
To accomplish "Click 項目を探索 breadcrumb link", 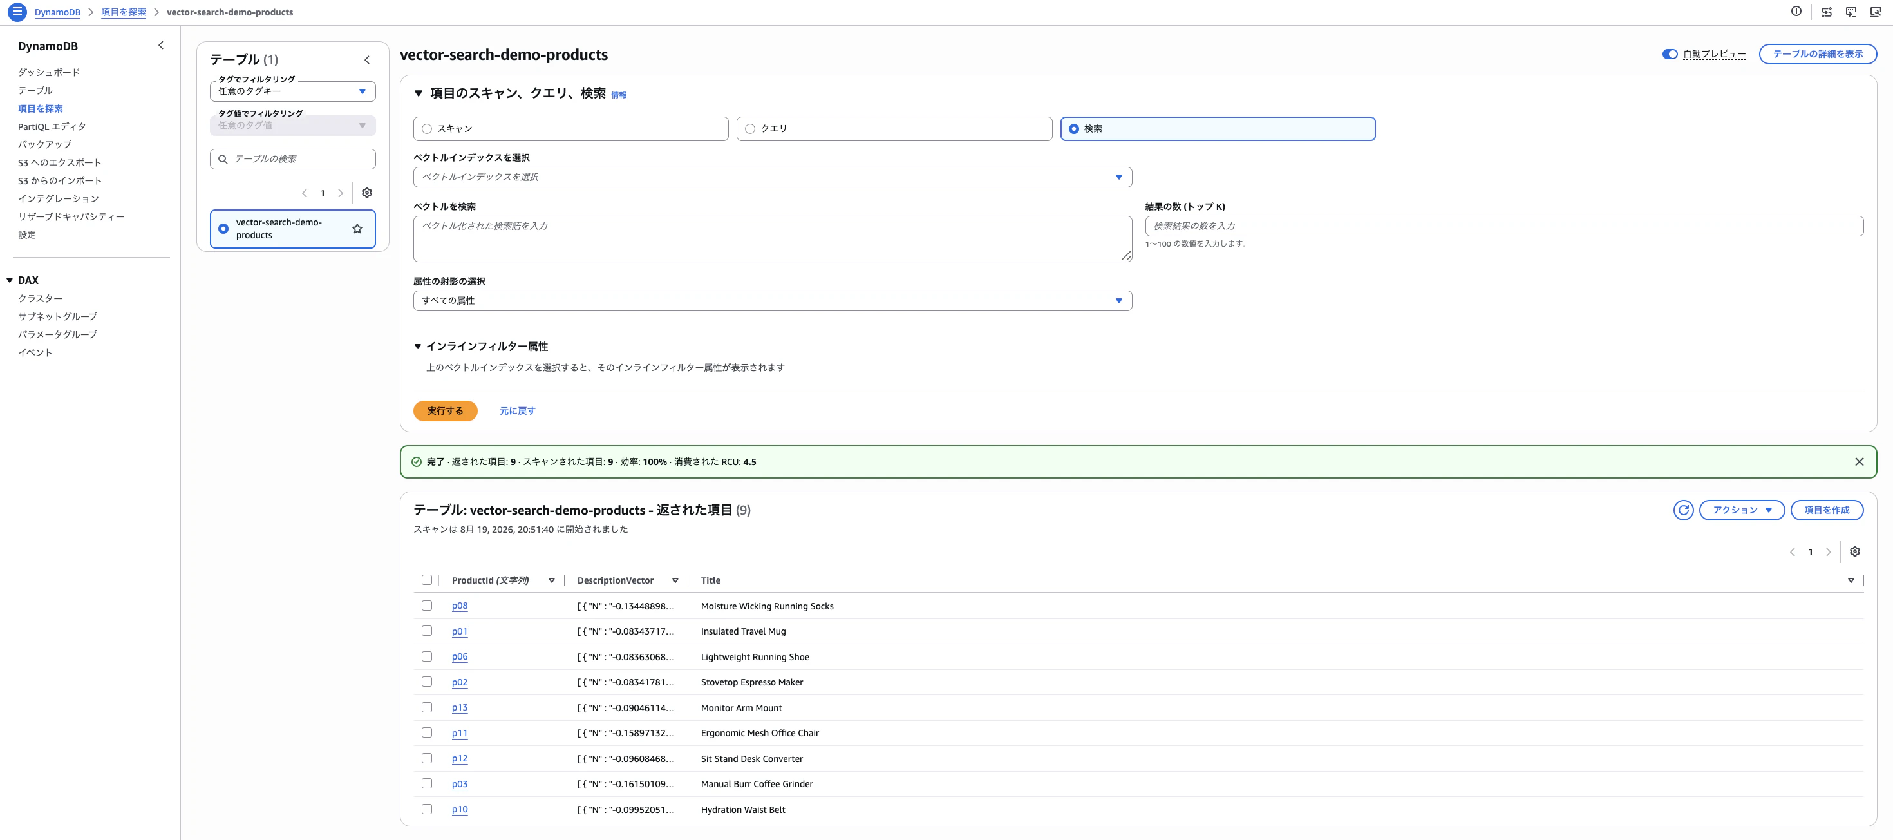I will coord(124,12).
